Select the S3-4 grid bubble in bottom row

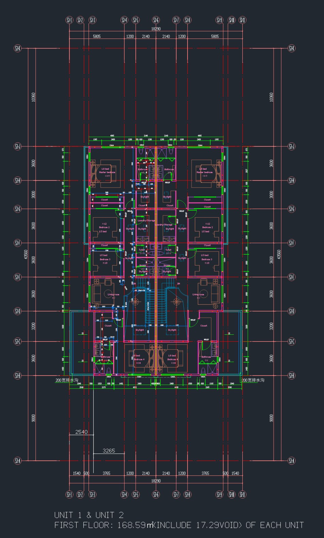point(125,494)
